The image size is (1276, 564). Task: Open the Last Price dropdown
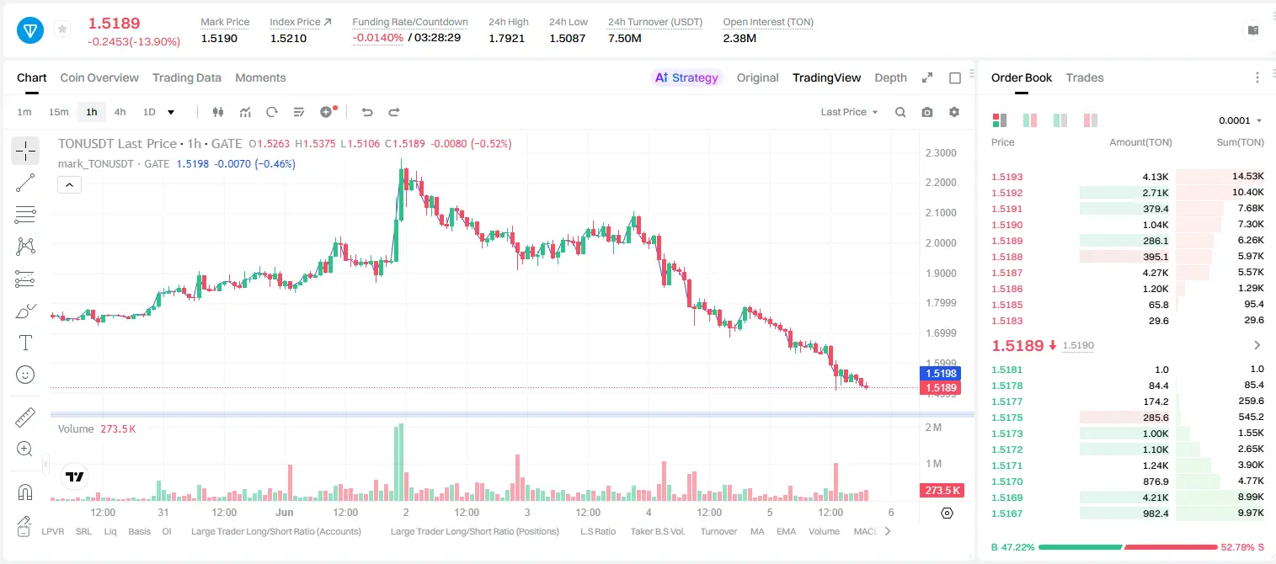tap(849, 112)
